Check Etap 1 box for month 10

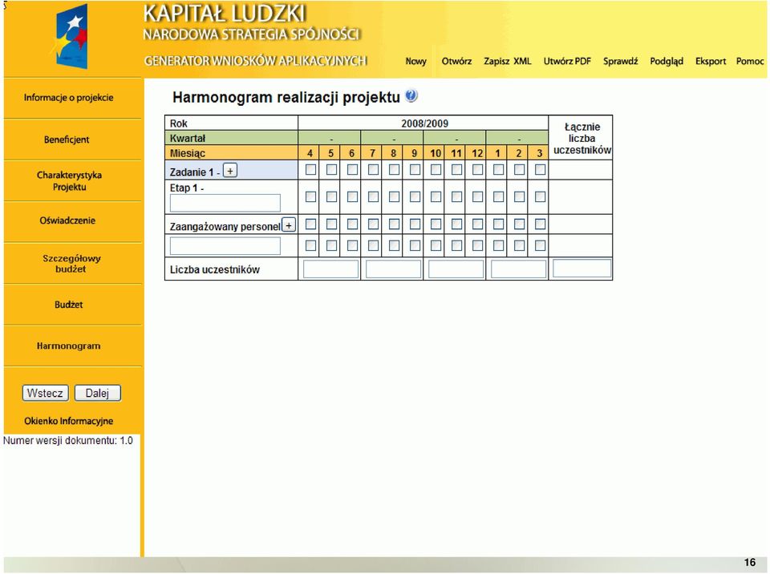click(x=436, y=197)
